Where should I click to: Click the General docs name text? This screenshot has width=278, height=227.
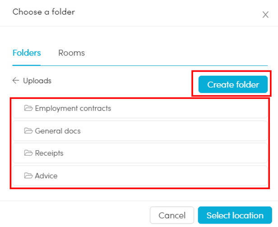coord(58,131)
